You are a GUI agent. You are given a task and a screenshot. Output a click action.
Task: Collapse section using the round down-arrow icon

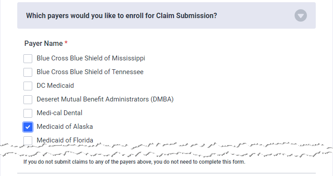pyautogui.click(x=300, y=15)
